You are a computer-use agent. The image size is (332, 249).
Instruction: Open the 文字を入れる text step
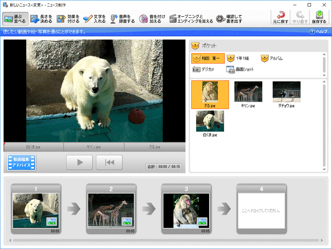pos(95,19)
